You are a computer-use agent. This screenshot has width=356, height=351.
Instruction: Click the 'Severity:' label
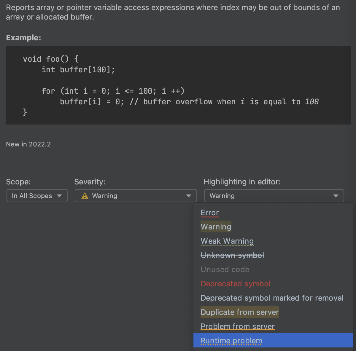(90, 182)
